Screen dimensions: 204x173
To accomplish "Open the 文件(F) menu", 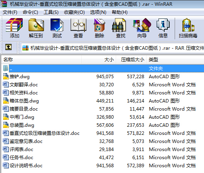I will click(x=10, y=12).
